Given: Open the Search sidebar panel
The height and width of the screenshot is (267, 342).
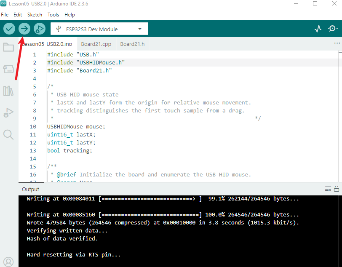Looking at the screenshot, I should coord(8,134).
